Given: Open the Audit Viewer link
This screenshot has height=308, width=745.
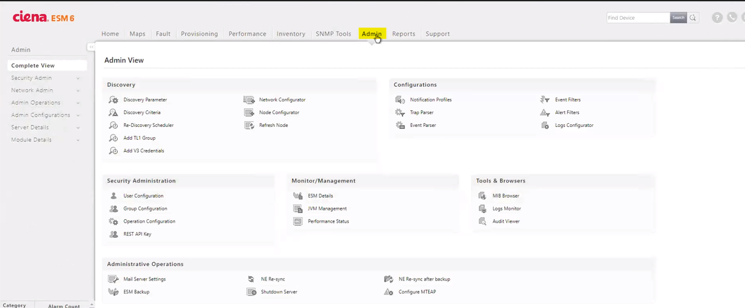Looking at the screenshot, I should [x=506, y=221].
